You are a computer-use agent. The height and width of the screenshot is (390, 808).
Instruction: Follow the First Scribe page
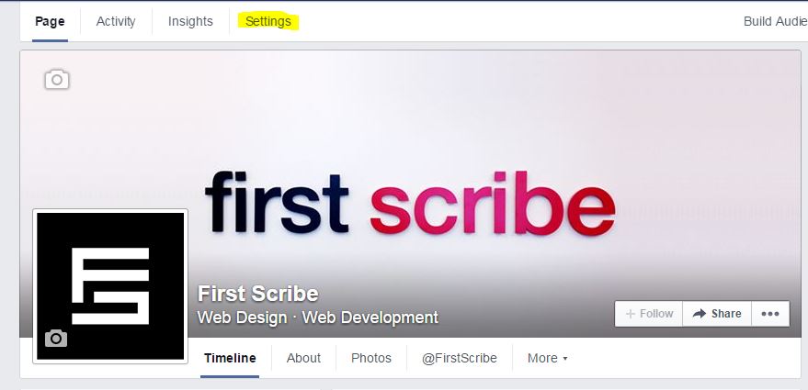pos(649,314)
